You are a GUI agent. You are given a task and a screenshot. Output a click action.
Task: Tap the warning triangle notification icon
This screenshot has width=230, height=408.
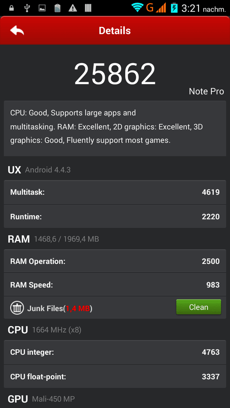click(73, 8)
